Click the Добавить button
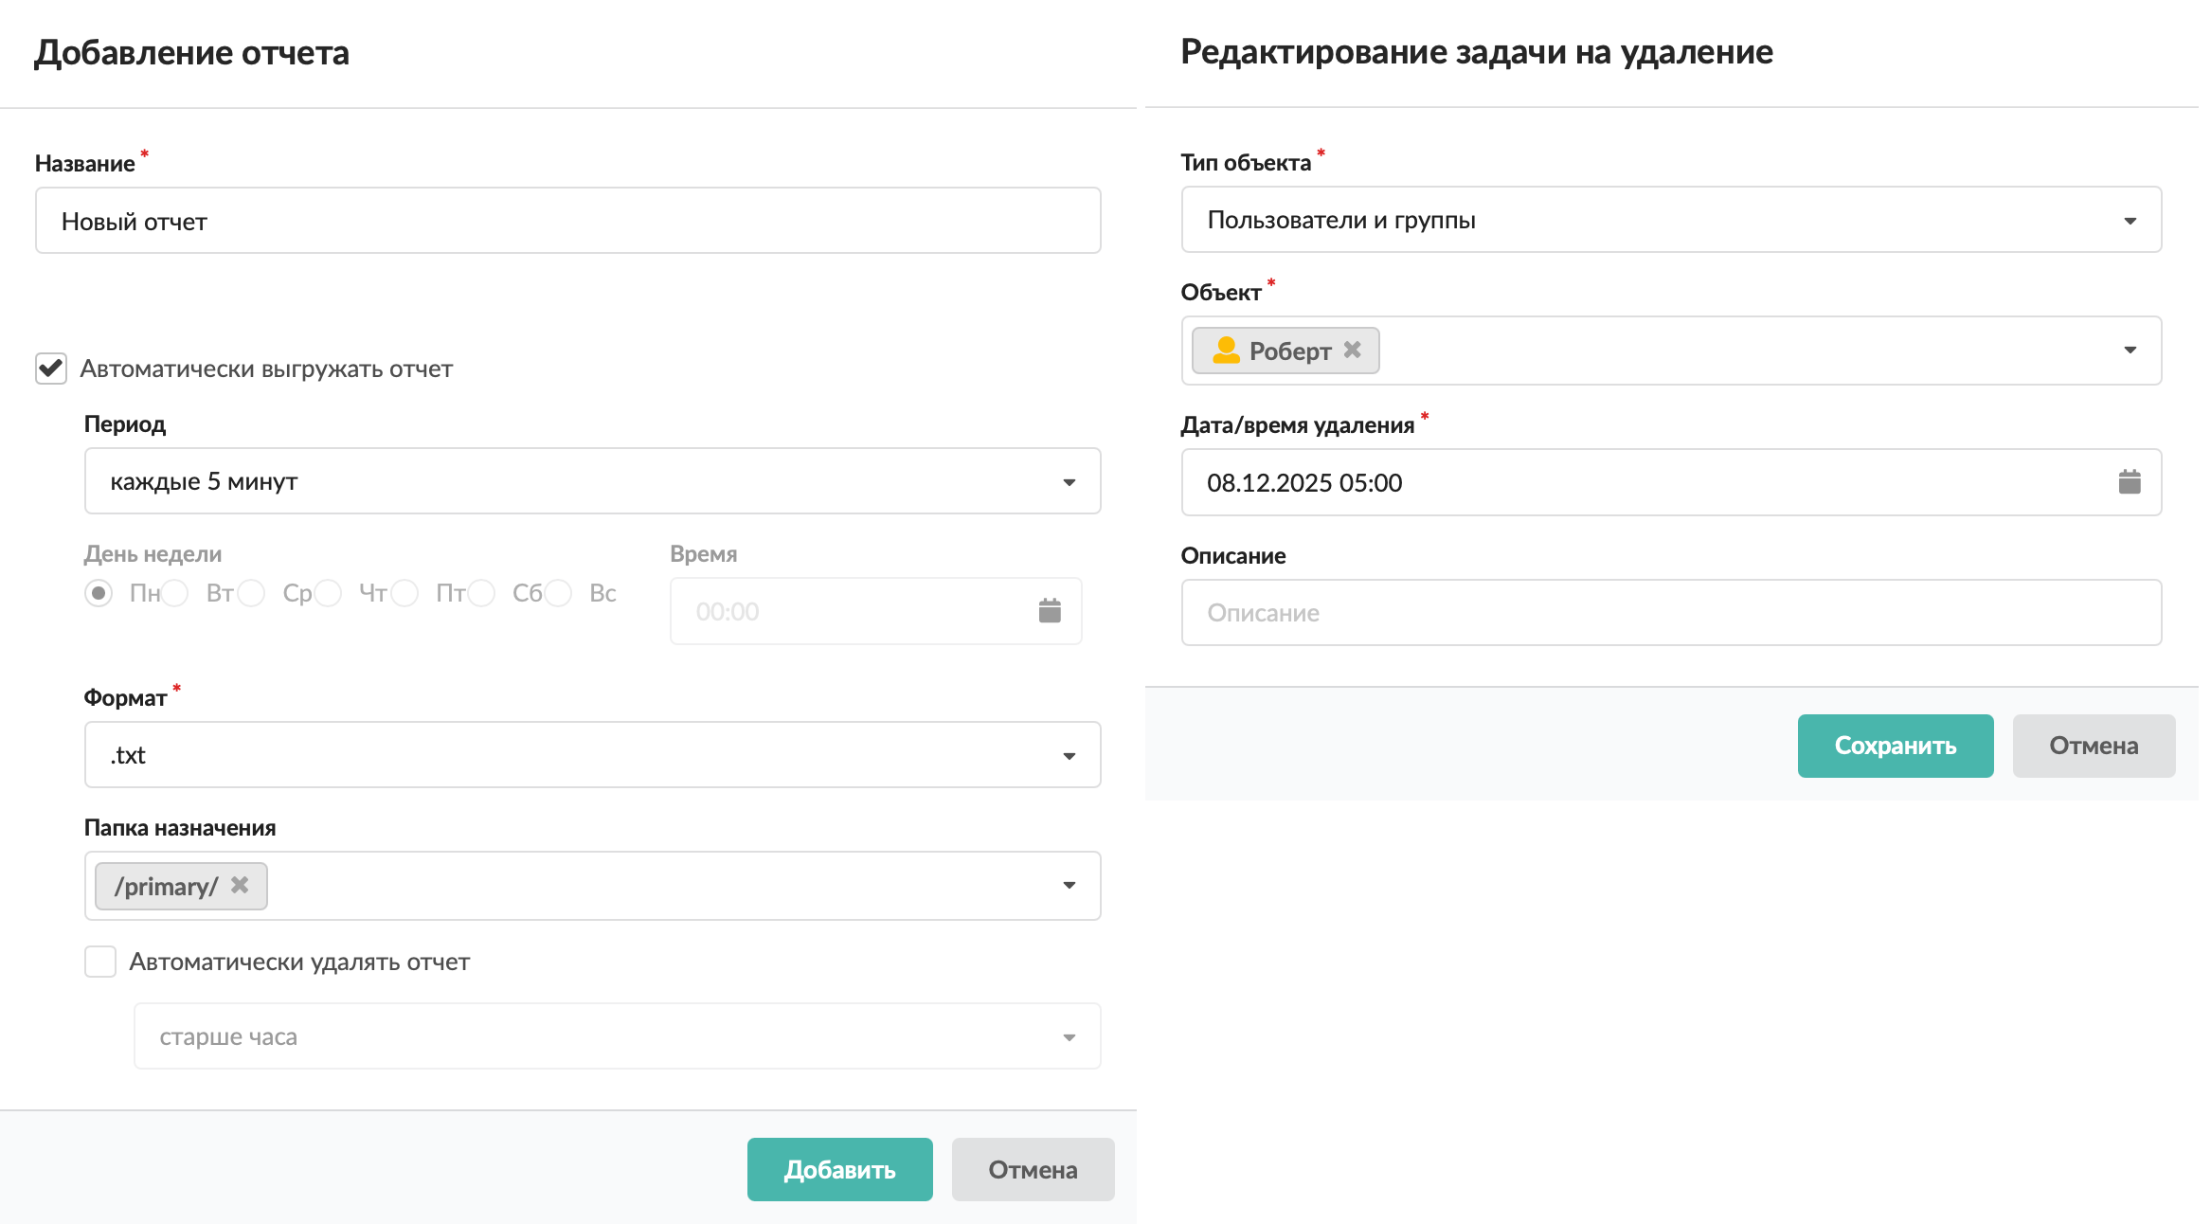Screen dimensions: 2211x1224 click(839, 1170)
